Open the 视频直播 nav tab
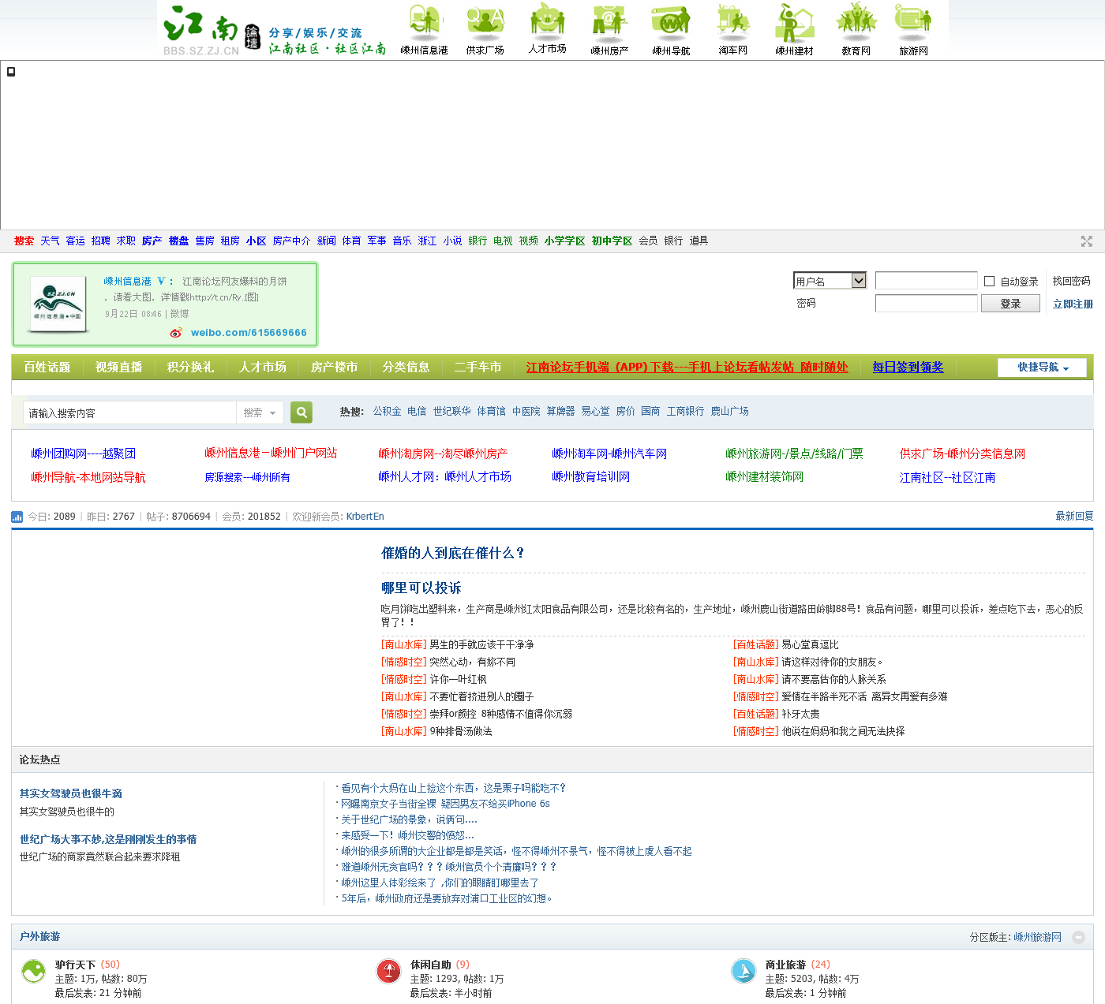1105x1004 pixels. pos(118,368)
